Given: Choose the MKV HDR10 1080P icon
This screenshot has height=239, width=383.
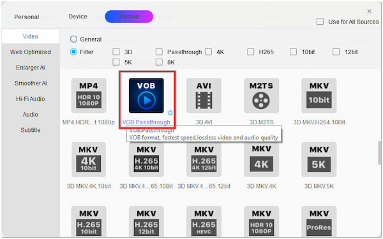Looking at the screenshot, I should coord(261,221).
